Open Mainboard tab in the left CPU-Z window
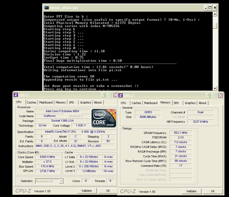 pos(46,102)
